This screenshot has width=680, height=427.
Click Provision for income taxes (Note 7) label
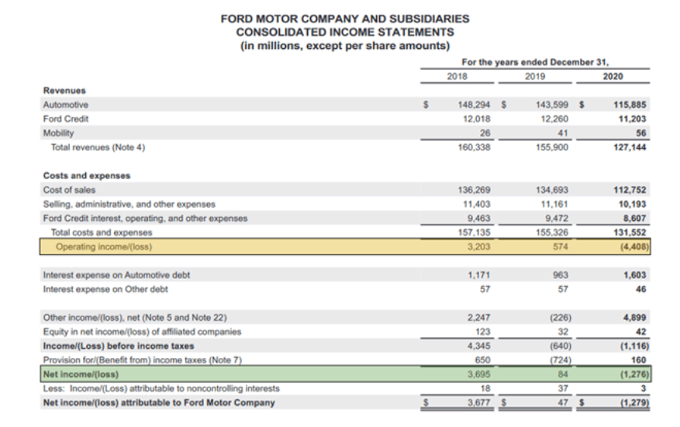click(142, 360)
